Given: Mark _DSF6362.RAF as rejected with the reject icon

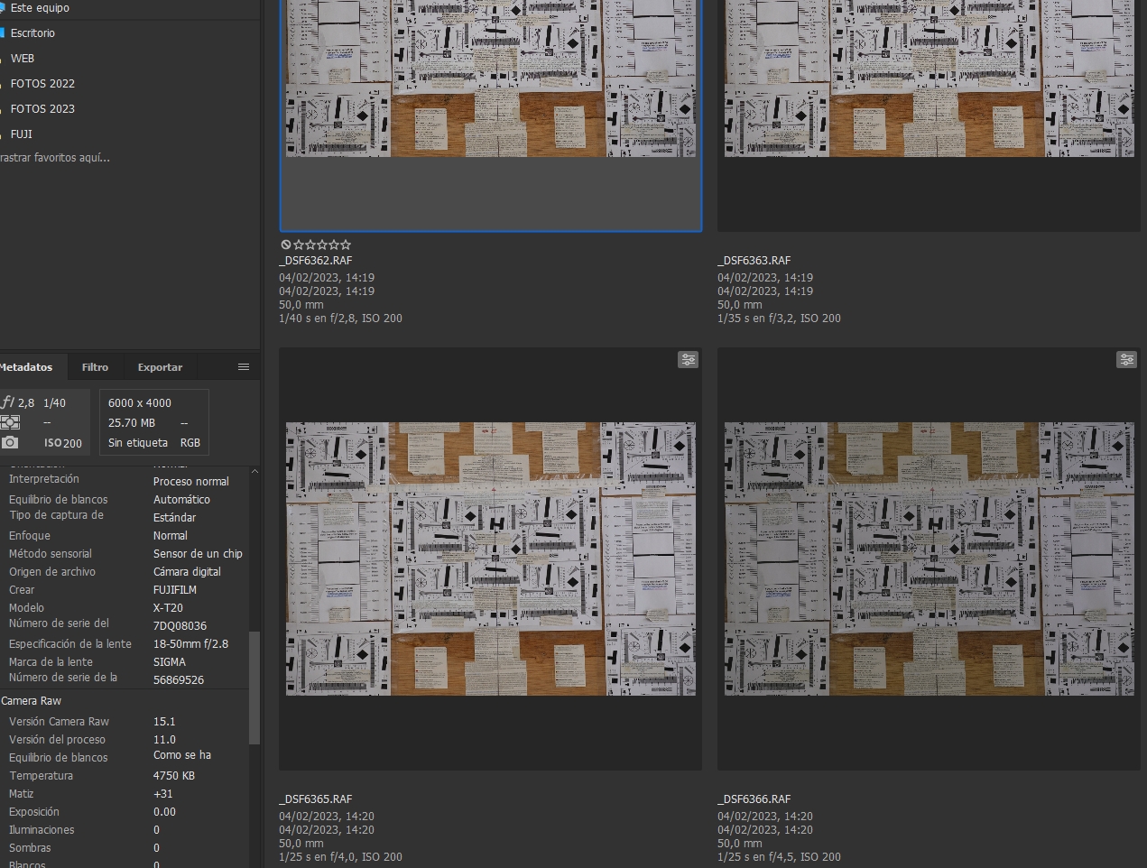Looking at the screenshot, I should coord(285,245).
